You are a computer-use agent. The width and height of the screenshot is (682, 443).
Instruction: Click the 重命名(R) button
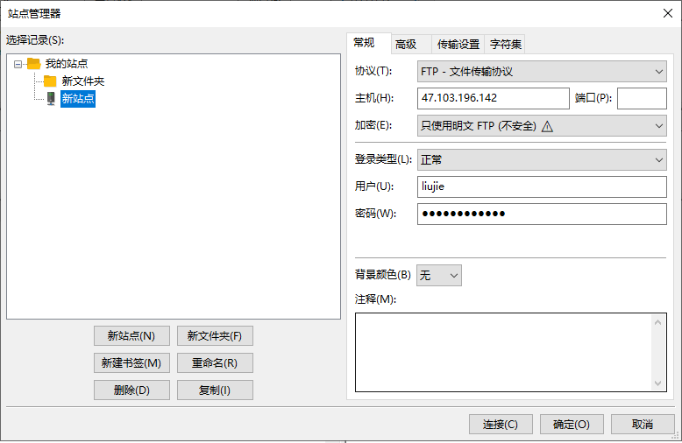point(215,362)
